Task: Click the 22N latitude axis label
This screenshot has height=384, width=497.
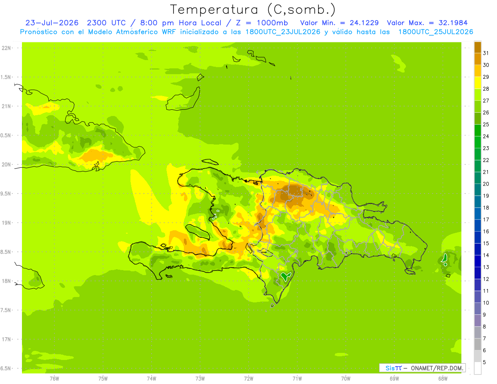Action: (x=7, y=48)
